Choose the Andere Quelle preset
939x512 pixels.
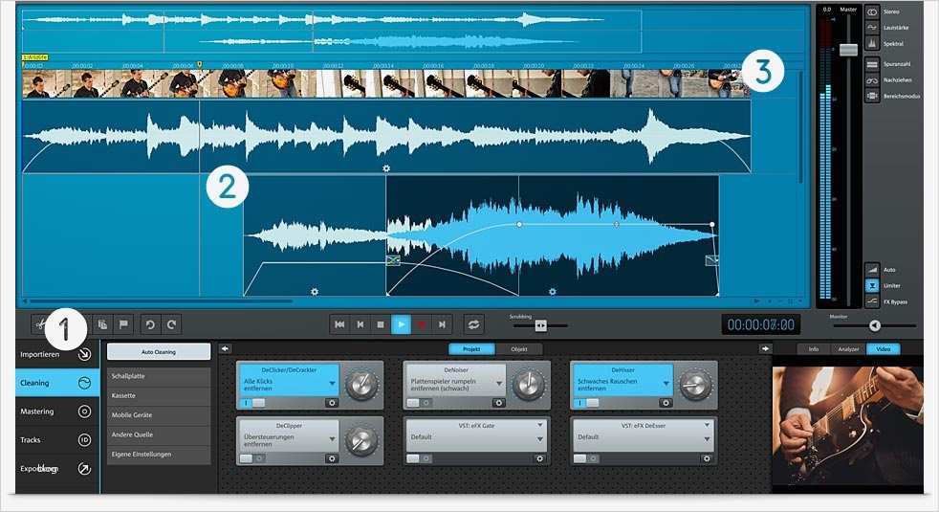click(x=159, y=434)
